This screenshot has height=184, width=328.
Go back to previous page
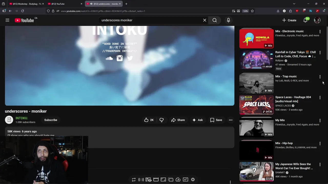10,11
